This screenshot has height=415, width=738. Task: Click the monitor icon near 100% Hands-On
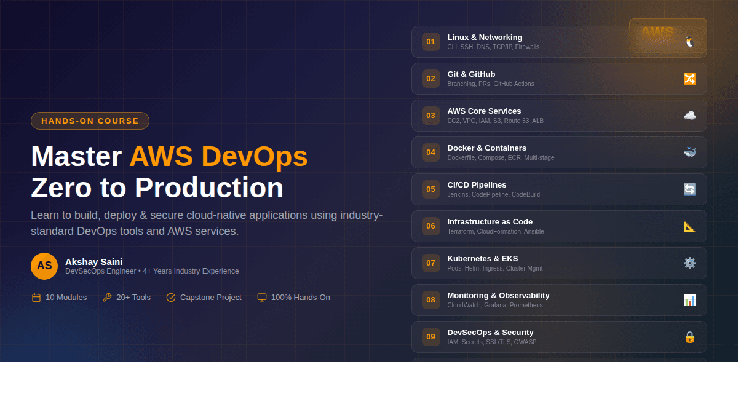tap(261, 297)
